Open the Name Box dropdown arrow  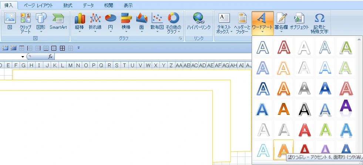click(23, 57)
